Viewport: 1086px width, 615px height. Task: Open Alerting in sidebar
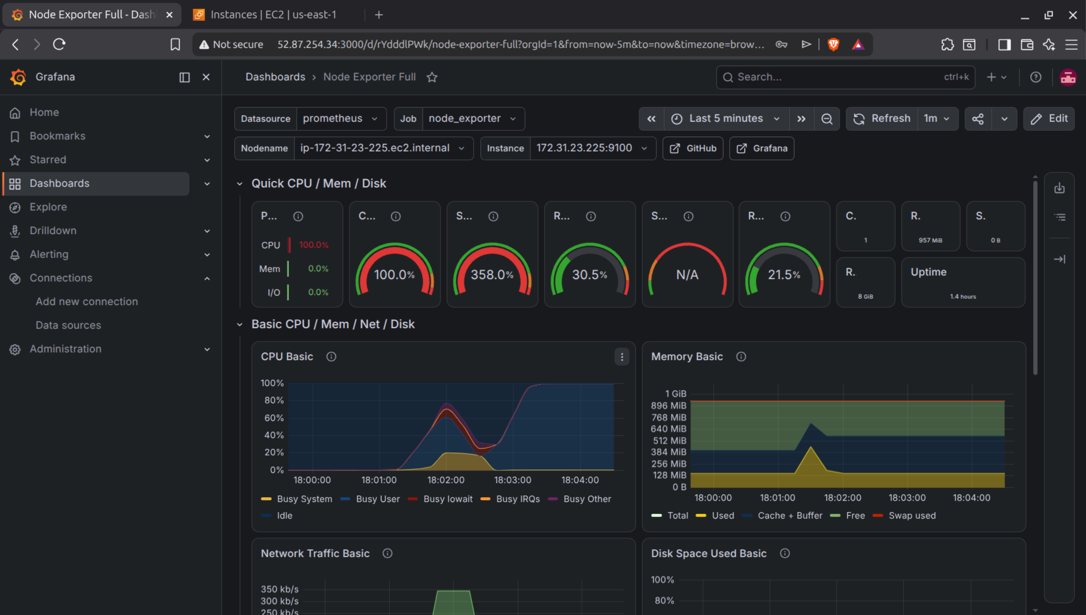pos(49,254)
